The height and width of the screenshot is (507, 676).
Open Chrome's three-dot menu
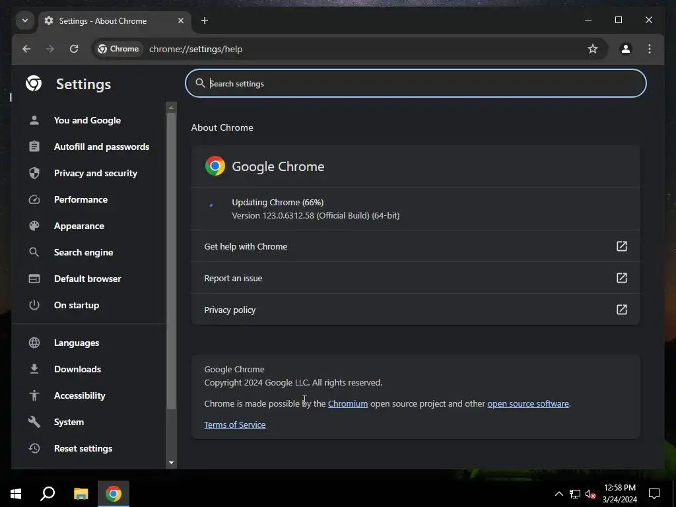tap(650, 49)
